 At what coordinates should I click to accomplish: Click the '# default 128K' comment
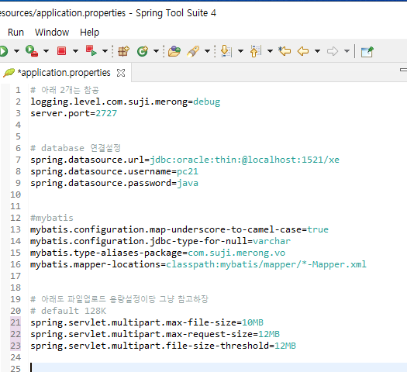68,311
